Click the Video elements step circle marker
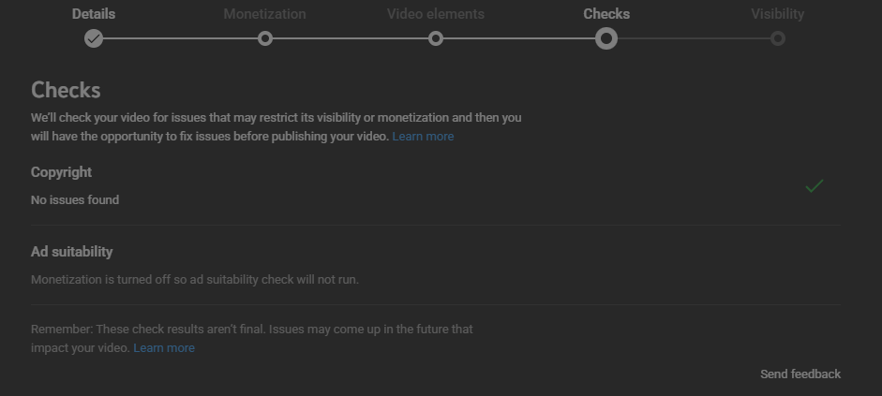 (x=435, y=38)
